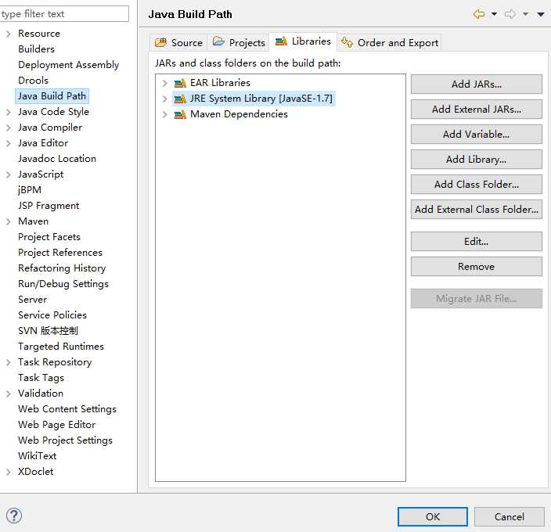The width and height of the screenshot is (551, 532).
Task: Open JSP Fragment page
Action: [49, 206]
